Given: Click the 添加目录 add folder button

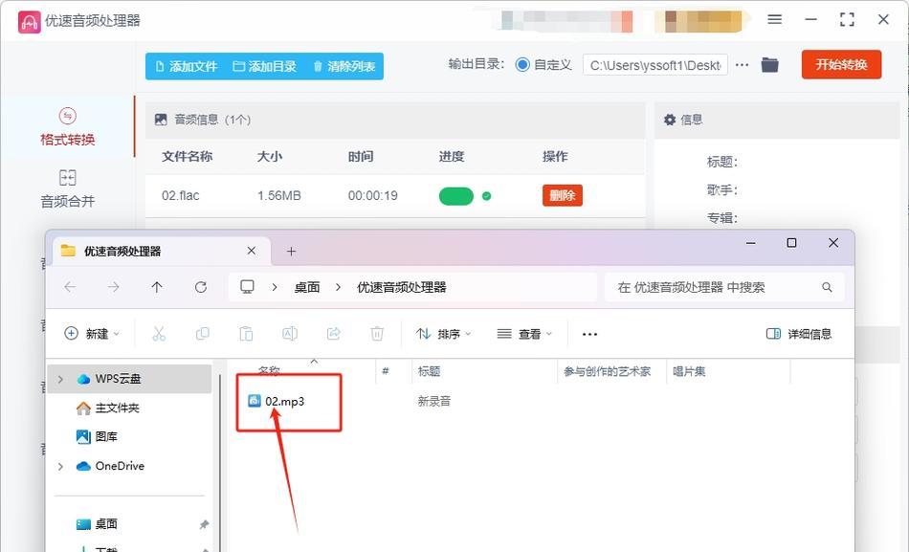Looking at the screenshot, I should click(264, 67).
